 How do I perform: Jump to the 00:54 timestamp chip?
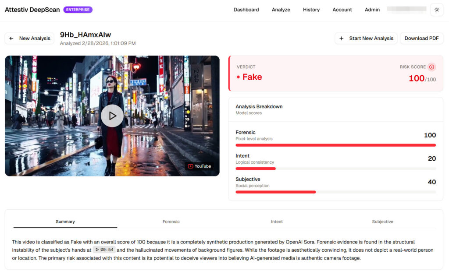(104, 250)
